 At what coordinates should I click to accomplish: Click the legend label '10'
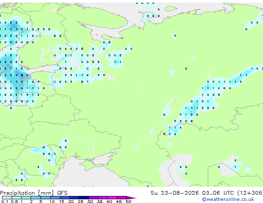point(52,201)
